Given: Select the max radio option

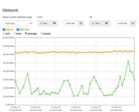Looking at the screenshot, I should coord(14,33).
